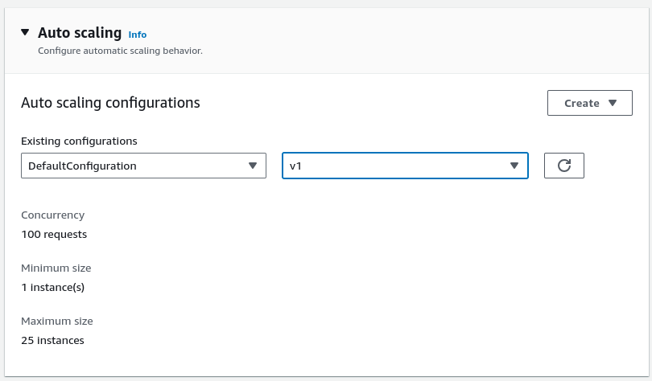The width and height of the screenshot is (652, 381).
Task: Open the v1 version dropdown
Action: (394, 166)
